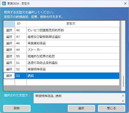Click ID cell 48
Image resolution: width=129 pixels, height=113 pixels.
21,43
